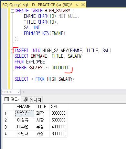
Task: Switch to the 결과 results tab
Action: 11,99
